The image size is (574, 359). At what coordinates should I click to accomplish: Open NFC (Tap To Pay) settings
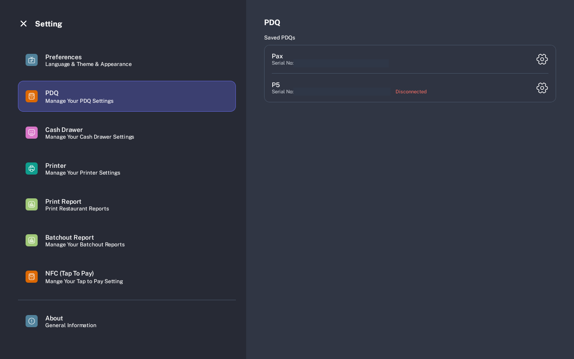point(127,277)
